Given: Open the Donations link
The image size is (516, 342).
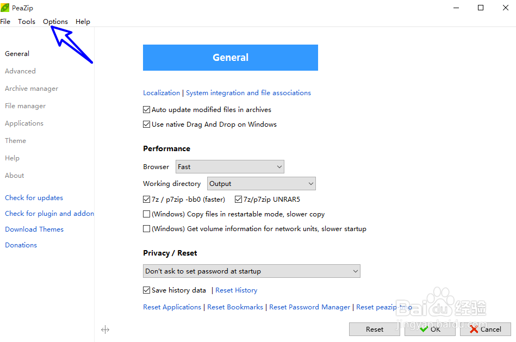Looking at the screenshot, I should tap(21, 245).
